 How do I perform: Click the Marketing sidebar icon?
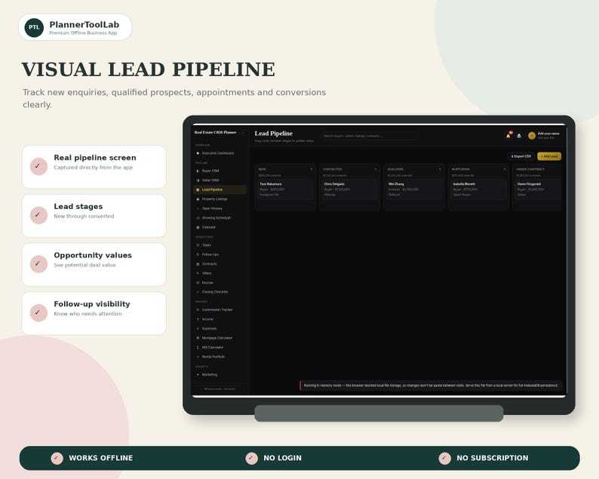pos(198,375)
